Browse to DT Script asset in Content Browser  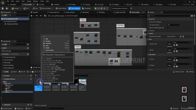(x=177, y=61)
